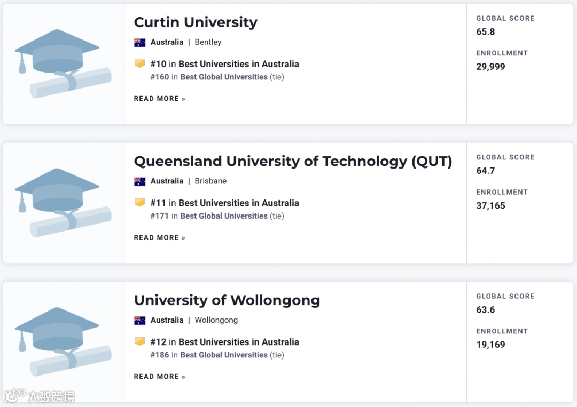
Task: Click the gold badge icon next to #11
Action: point(140,203)
